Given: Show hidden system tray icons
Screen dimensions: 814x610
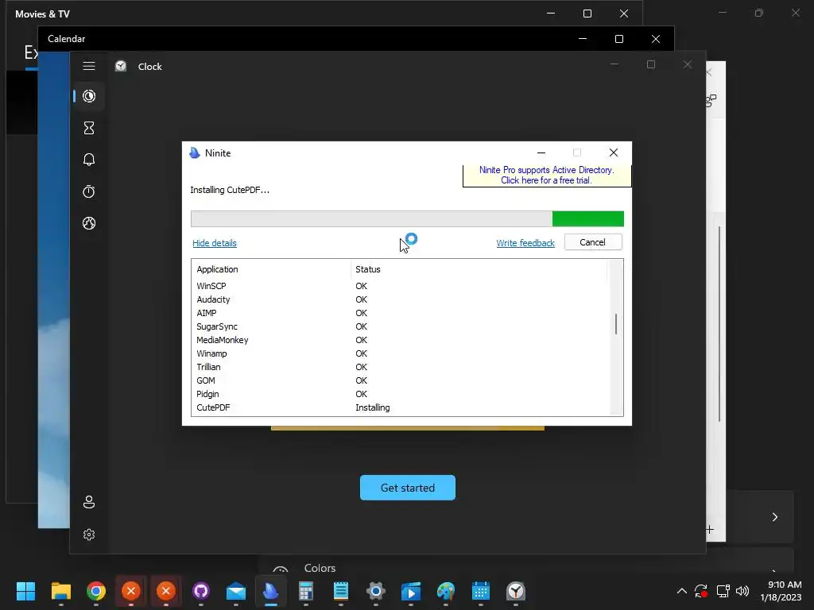Looking at the screenshot, I should click(x=682, y=591).
